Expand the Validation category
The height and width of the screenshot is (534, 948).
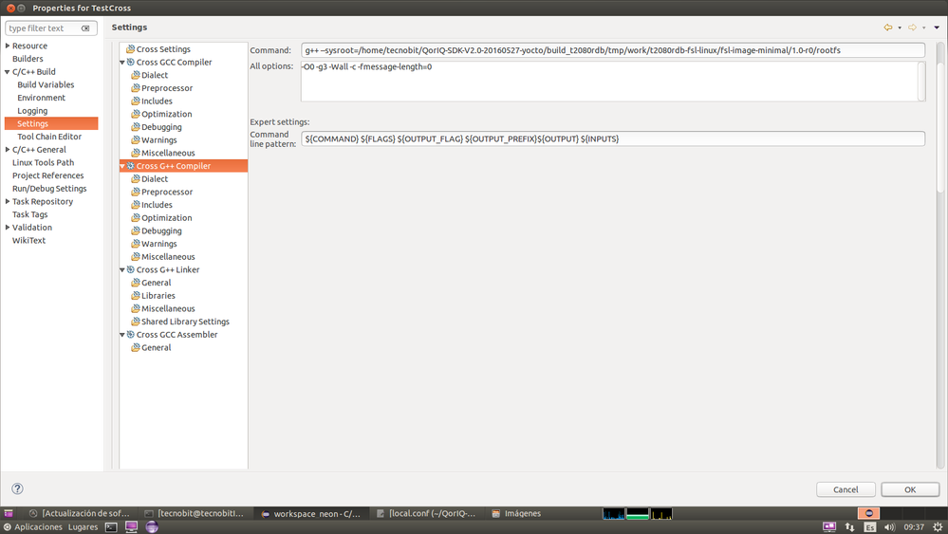click(x=8, y=228)
